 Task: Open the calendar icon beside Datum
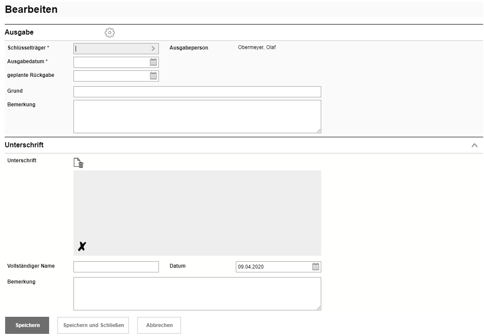click(316, 267)
